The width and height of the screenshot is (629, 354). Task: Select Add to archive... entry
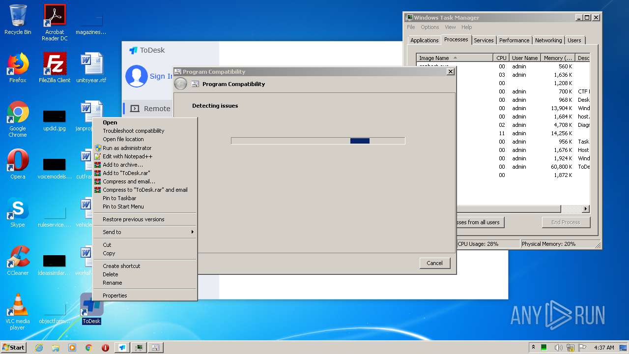click(x=145, y=165)
